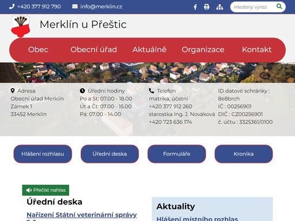
Task: Click the matrika phone +420 377 912 260
Action: [x=171, y=106]
